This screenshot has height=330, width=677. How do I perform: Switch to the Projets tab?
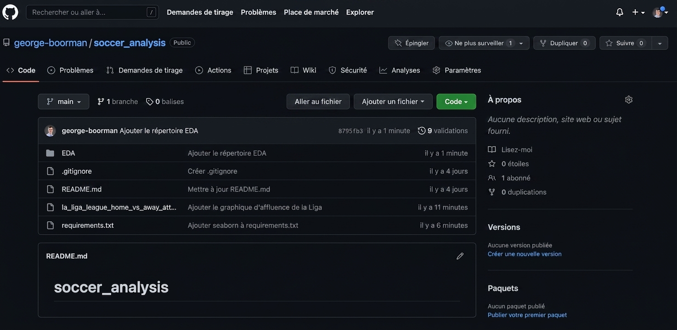(261, 70)
